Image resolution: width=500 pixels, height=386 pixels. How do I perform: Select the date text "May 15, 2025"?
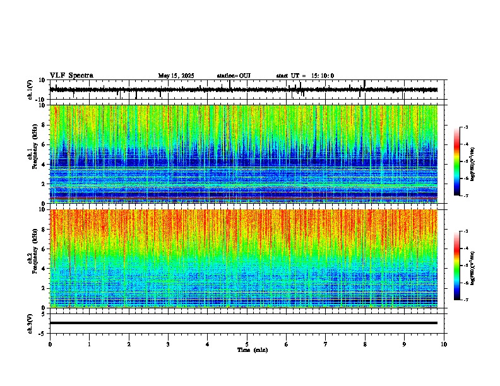(176, 76)
